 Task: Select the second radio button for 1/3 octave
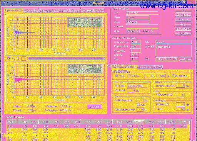(129, 76)
